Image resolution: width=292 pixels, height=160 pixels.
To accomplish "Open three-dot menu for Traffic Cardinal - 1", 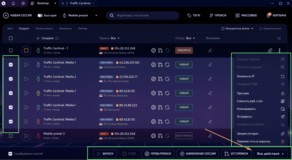I will pos(280,51).
